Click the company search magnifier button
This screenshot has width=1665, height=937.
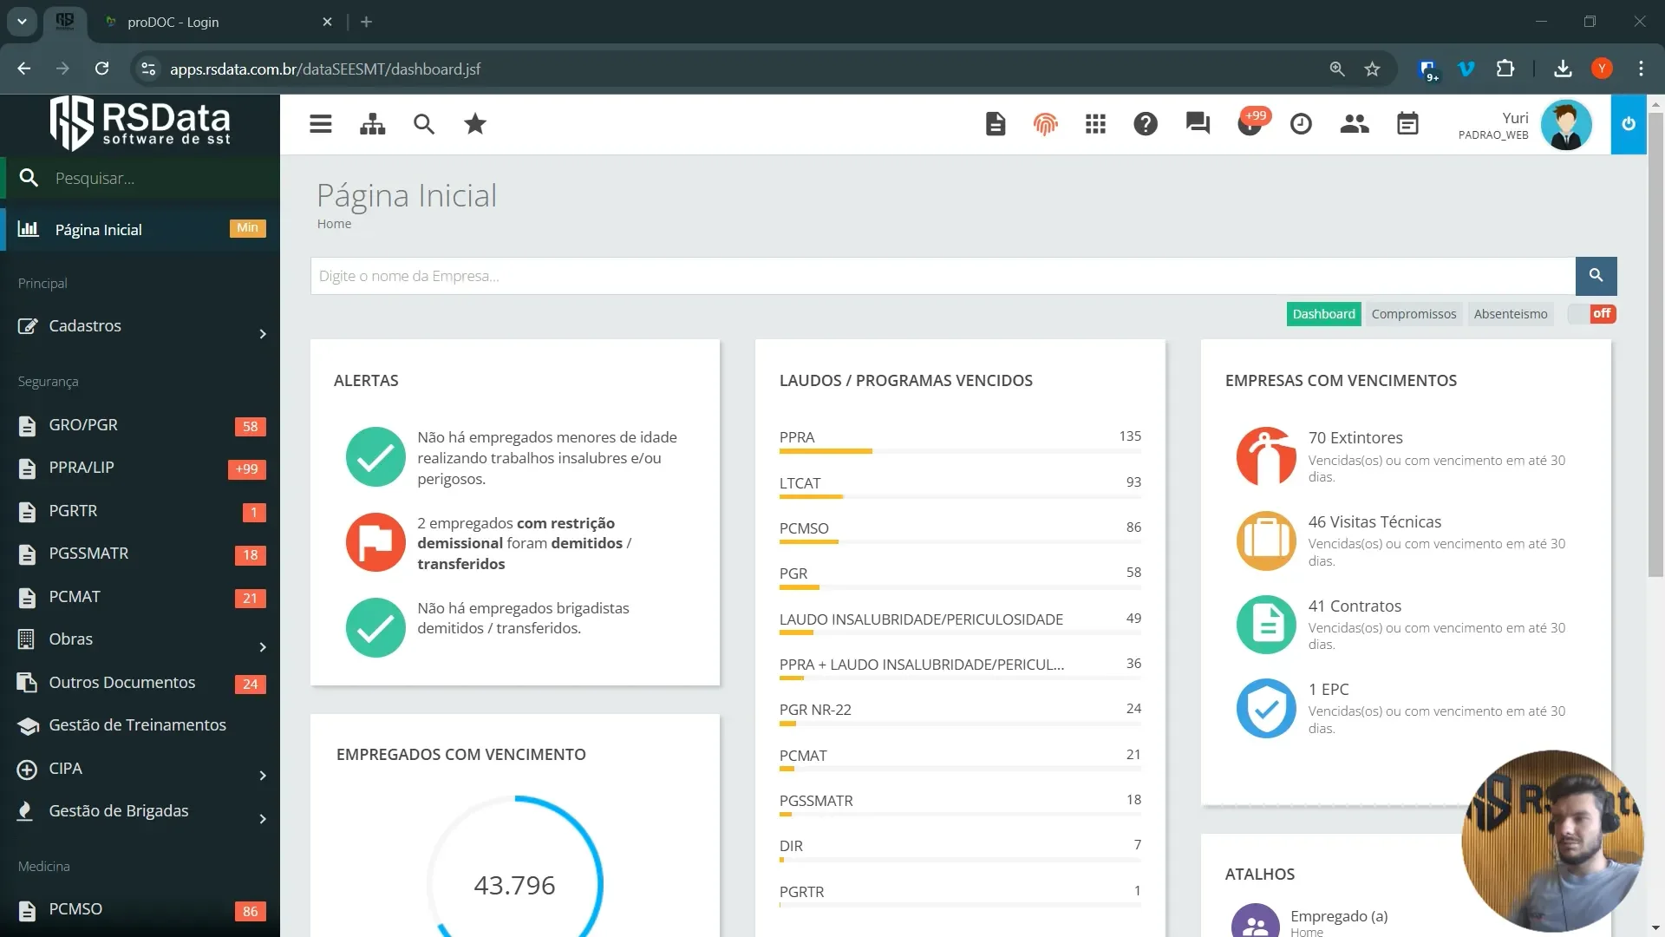1596,275
